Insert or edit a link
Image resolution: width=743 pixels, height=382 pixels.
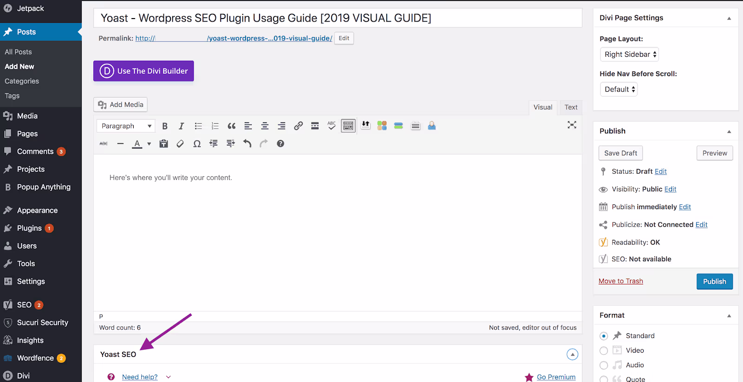coord(298,126)
